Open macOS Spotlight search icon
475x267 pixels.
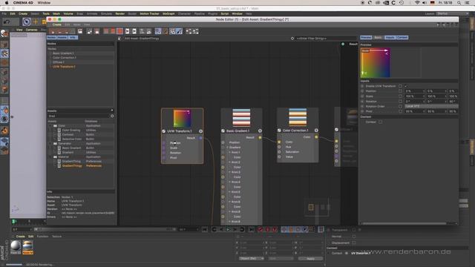[x=459, y=3]
